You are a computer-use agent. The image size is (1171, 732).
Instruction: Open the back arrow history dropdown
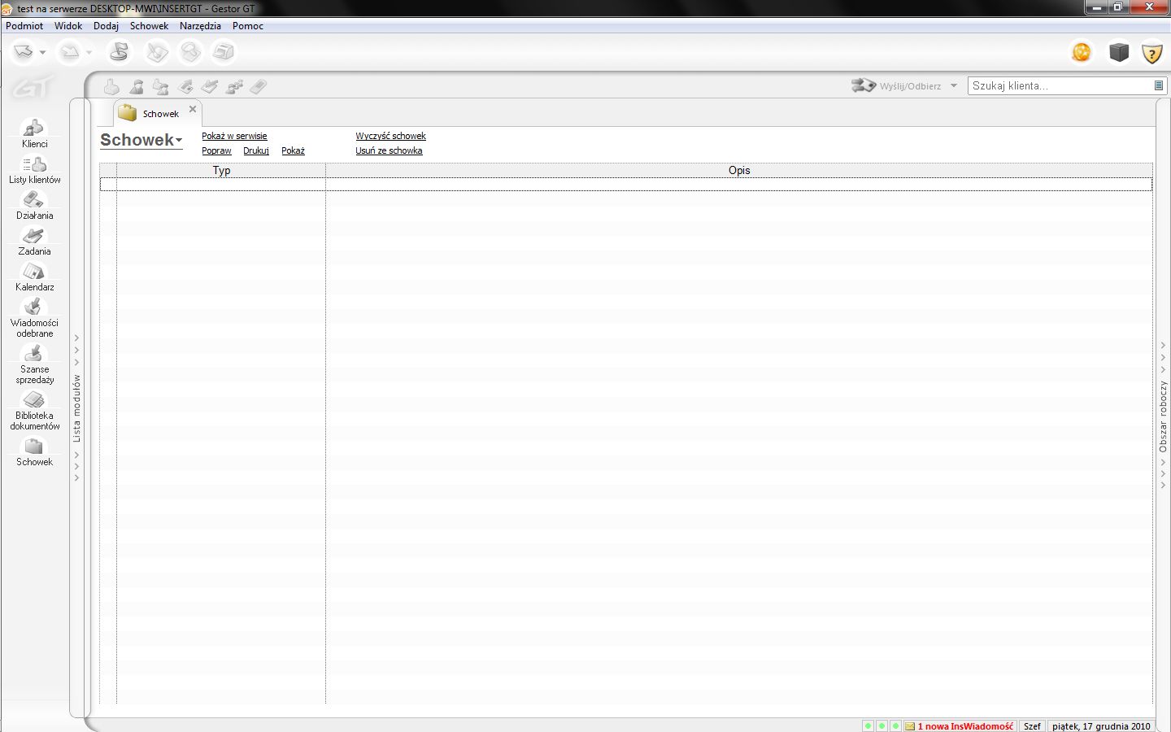[x=42, y=53]
